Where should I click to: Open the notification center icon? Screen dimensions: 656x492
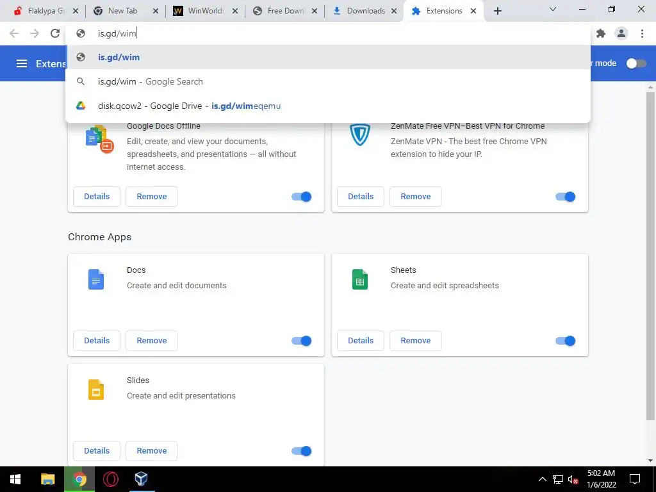[635, 479]
